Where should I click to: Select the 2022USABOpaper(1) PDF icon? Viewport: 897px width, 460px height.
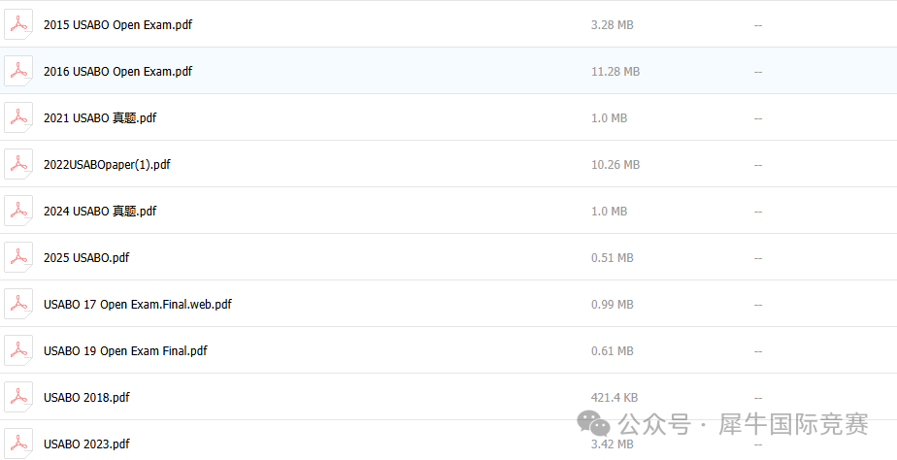pos(18,164)
